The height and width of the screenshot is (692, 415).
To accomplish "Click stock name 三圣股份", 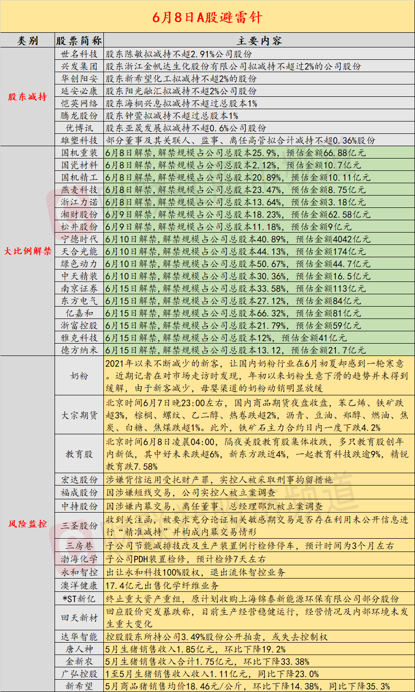I will 79,526.
